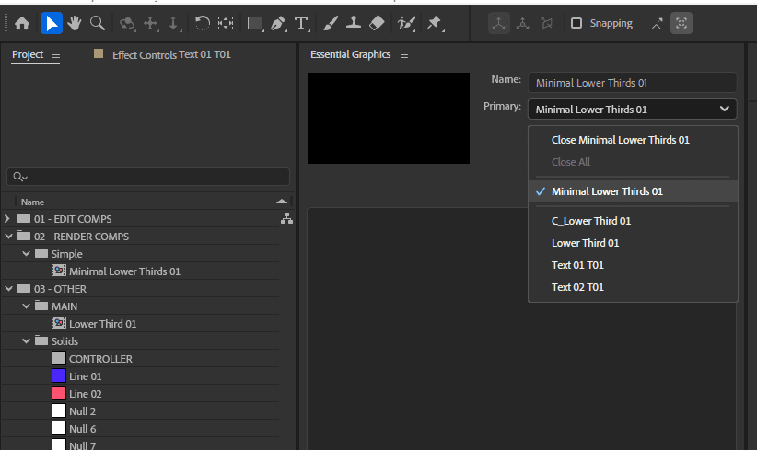This screenshot has height=450, width=757.
Task: Select the Eraser tool
Action: 377,23
